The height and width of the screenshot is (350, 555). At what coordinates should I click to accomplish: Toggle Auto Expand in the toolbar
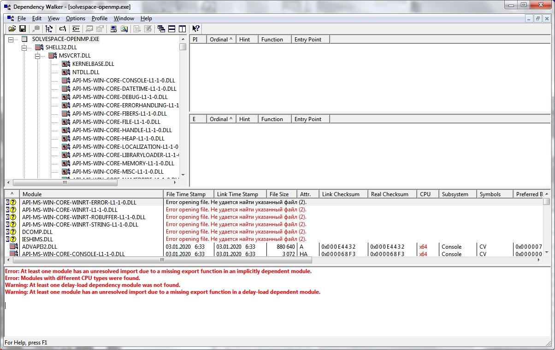[x=49, y=29]
